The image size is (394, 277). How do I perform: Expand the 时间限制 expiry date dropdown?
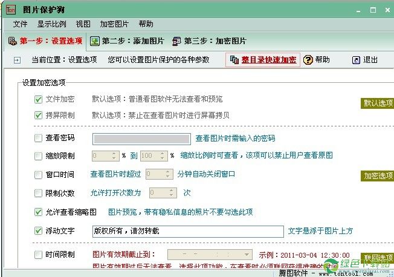tap(247, 255)
